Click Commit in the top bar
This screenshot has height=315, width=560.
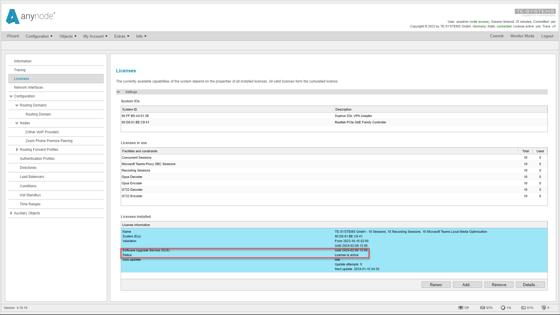coord(497,36)
